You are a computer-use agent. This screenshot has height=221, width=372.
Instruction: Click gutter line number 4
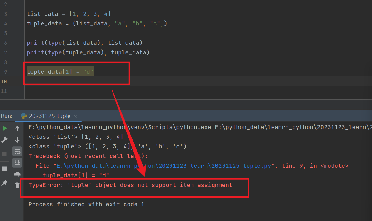[x=6, y=23]
